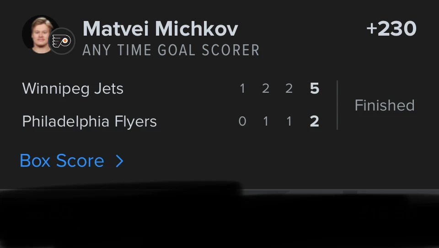
Task: Click the Any Time Goal Scorer label
Action: pos(171,50)
